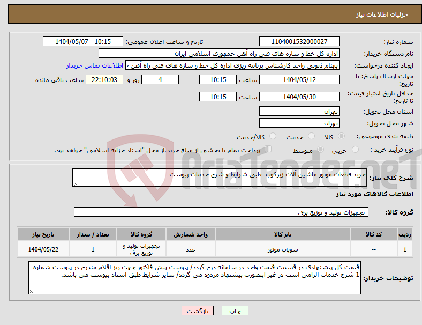The image size is (422, 325).
Task: Toggle the اسناد خزانه اسلامی payment checkbox
Action: click(268, 149)
